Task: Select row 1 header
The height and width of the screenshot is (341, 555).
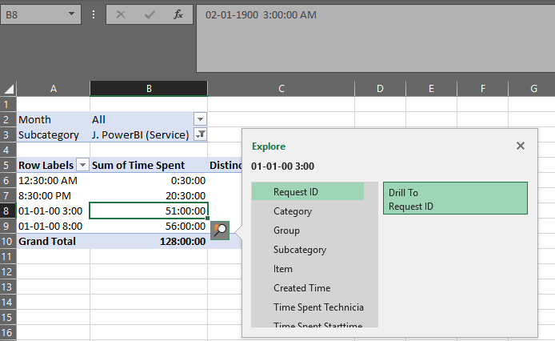Action: 8,104
